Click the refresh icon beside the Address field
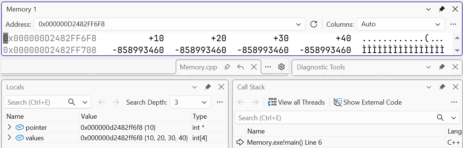Image resolution: width=463 pixels, height=148 pixels. click(x=314, y=24)
